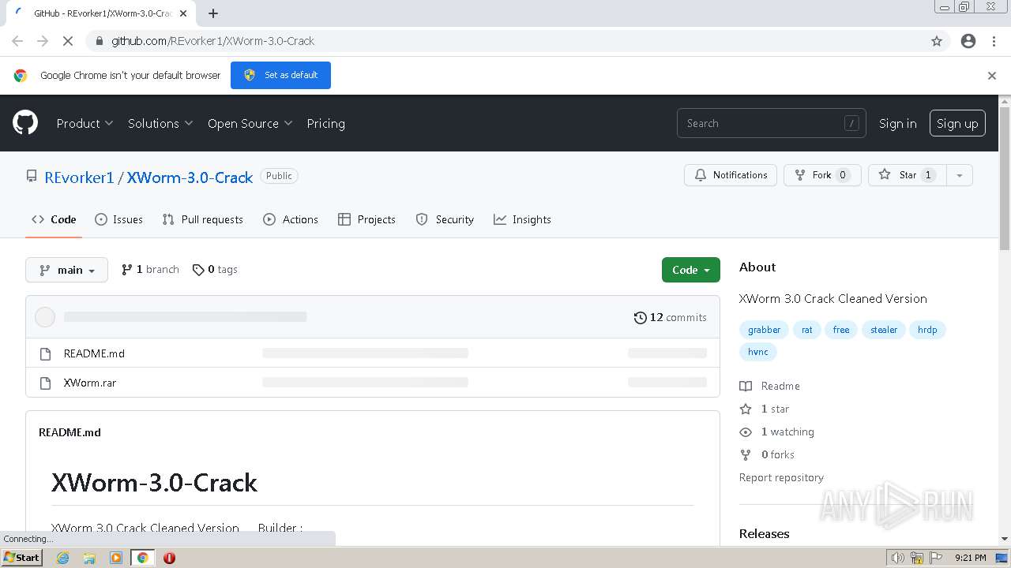Screen dimensions: 1011x568
Task: Open File Explorer from taskbar
Action: tap(89, 558)
